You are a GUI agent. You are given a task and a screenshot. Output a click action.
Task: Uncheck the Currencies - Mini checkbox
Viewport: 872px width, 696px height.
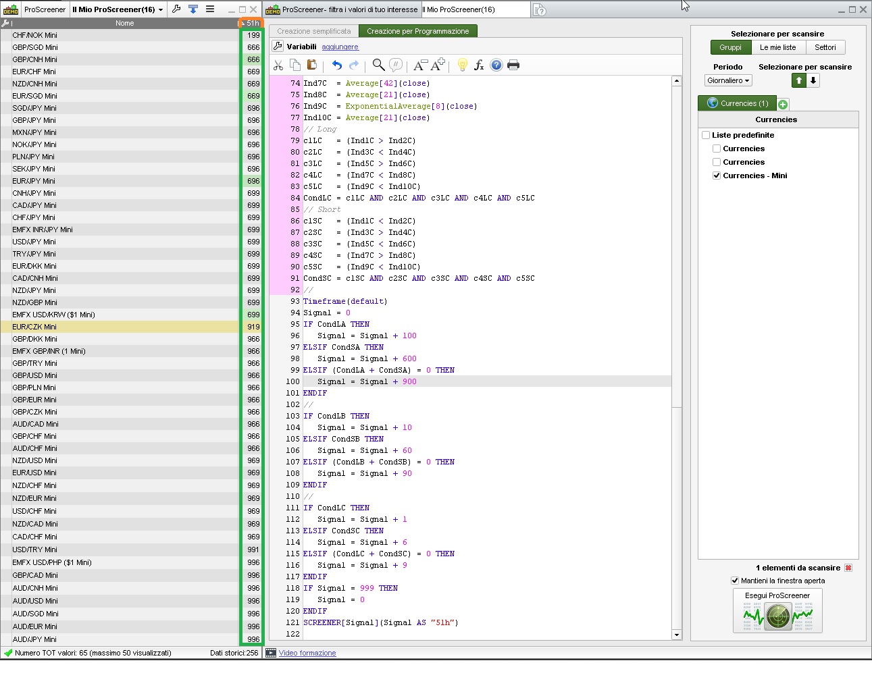tap(717, 176)
